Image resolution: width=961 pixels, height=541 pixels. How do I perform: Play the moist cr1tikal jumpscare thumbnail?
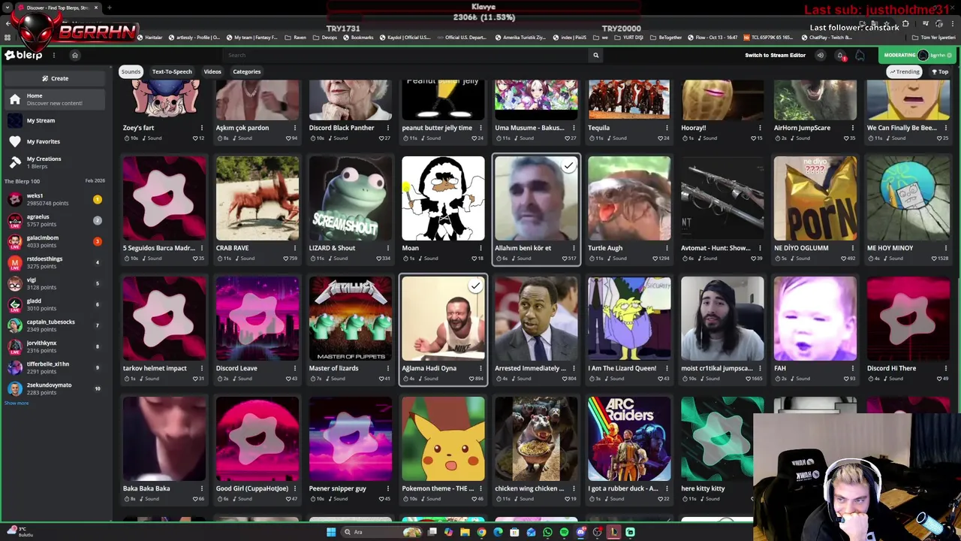click(x=722, y=319)
